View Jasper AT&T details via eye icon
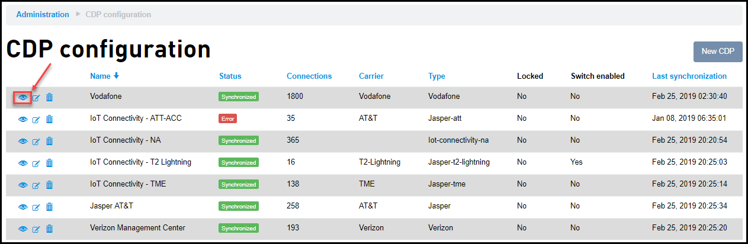The image size is (748, 244). tap(23, 207)
